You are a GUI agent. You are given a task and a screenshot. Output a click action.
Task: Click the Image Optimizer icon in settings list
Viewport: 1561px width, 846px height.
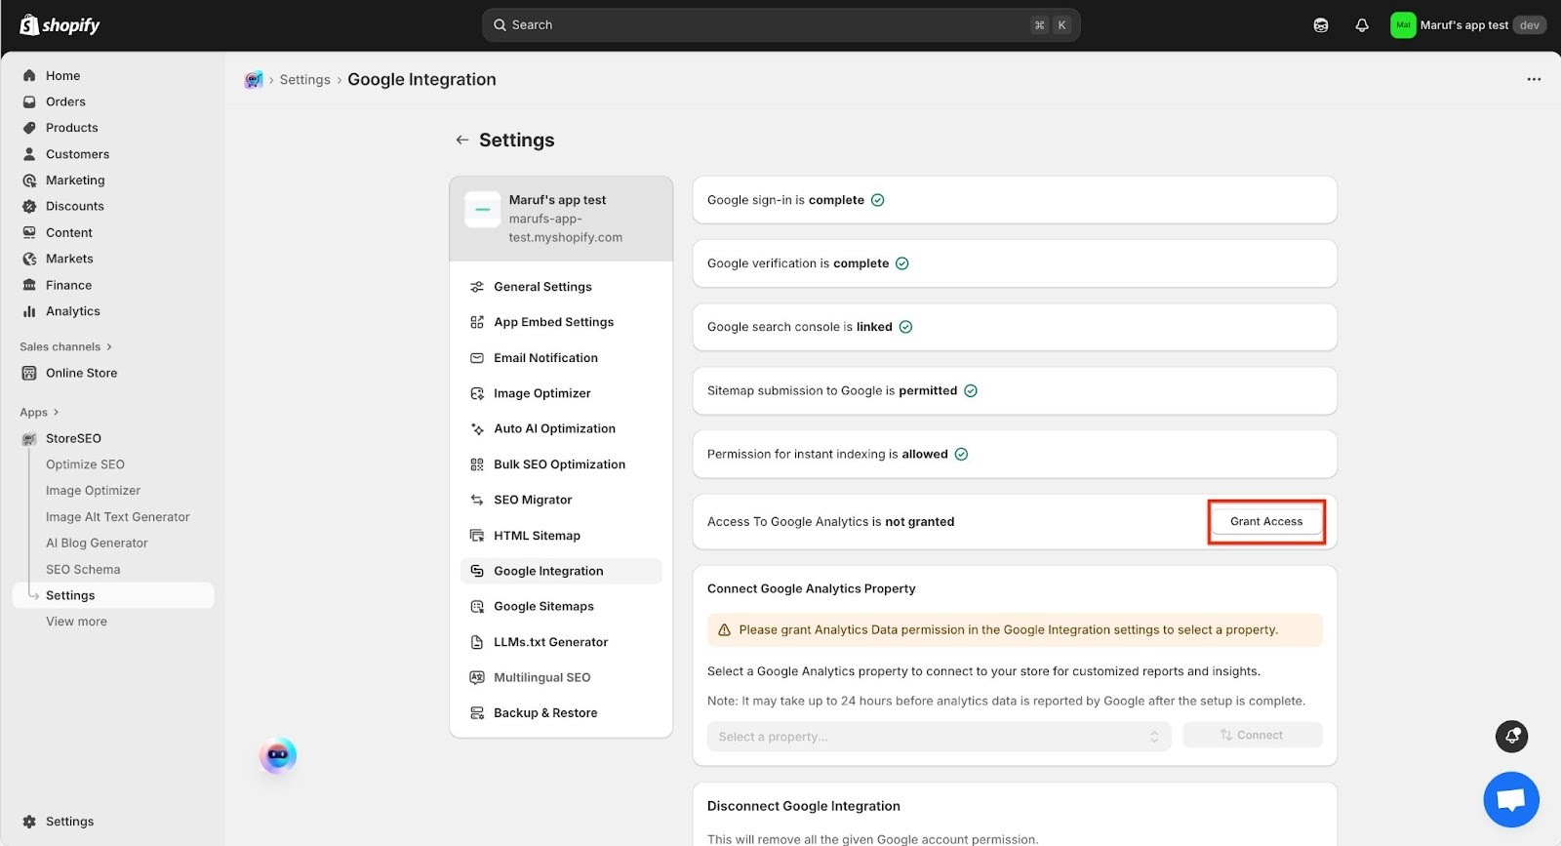coord(477,393)
